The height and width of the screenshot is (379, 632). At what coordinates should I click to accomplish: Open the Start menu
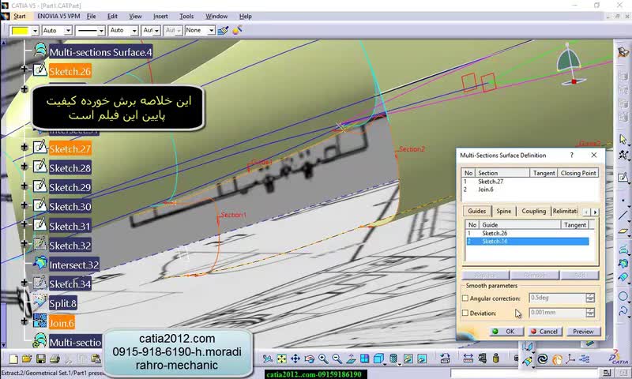pos(19,16)
